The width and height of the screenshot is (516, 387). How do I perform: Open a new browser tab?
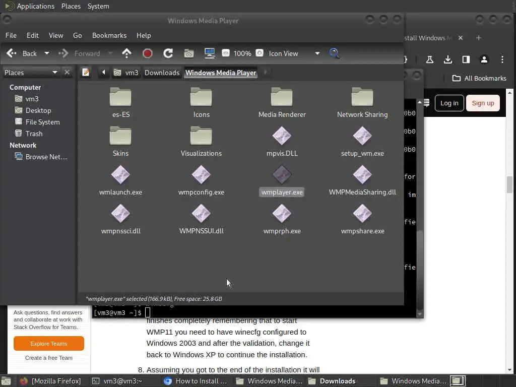click(479, 38)
